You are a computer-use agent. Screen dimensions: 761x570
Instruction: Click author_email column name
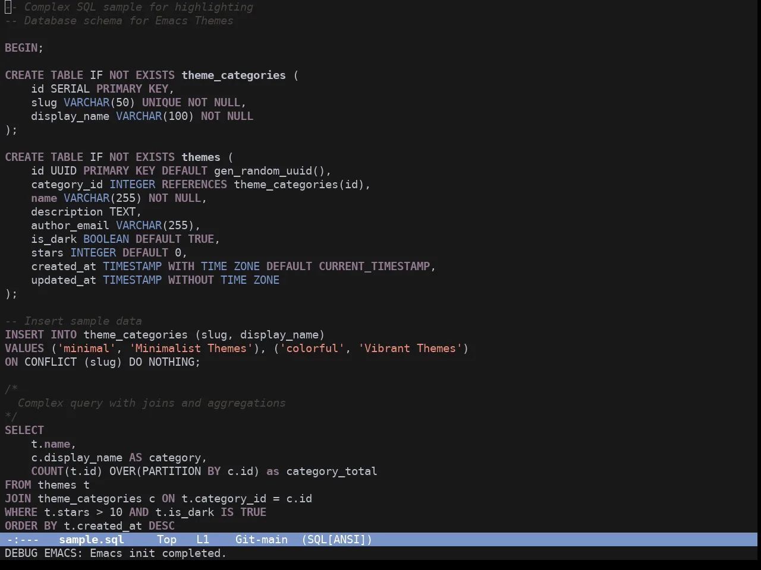pyautogui.click(x=70, y=226)
